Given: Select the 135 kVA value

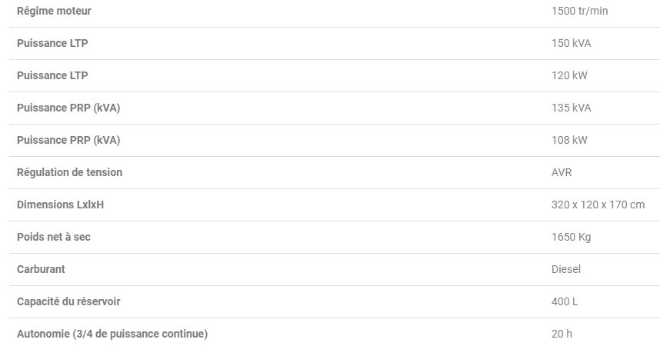Looking at the screenshot, I should [x=571, y=108].
